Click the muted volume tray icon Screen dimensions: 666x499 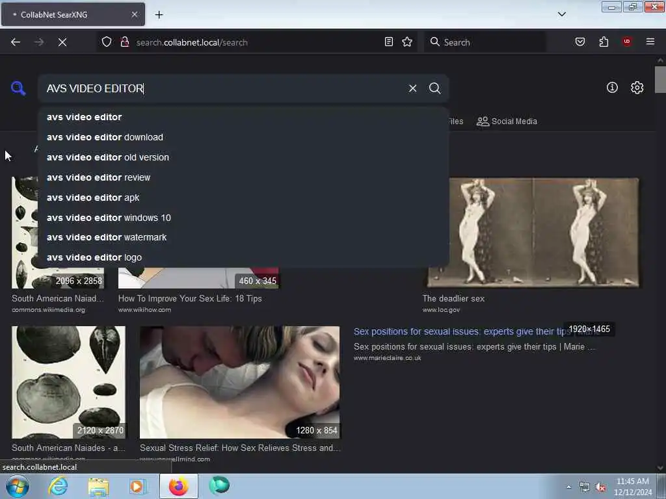[x=600, y=487]
